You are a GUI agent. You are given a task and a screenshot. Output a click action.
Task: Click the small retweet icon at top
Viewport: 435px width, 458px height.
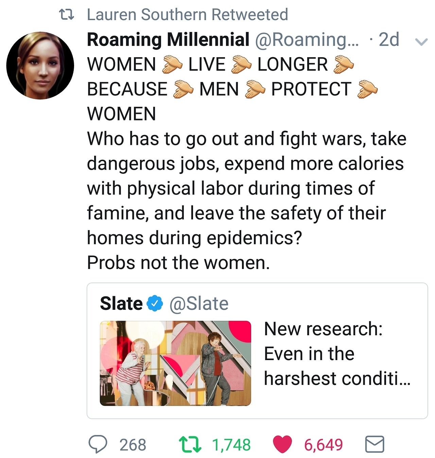[x=67, y=15]
